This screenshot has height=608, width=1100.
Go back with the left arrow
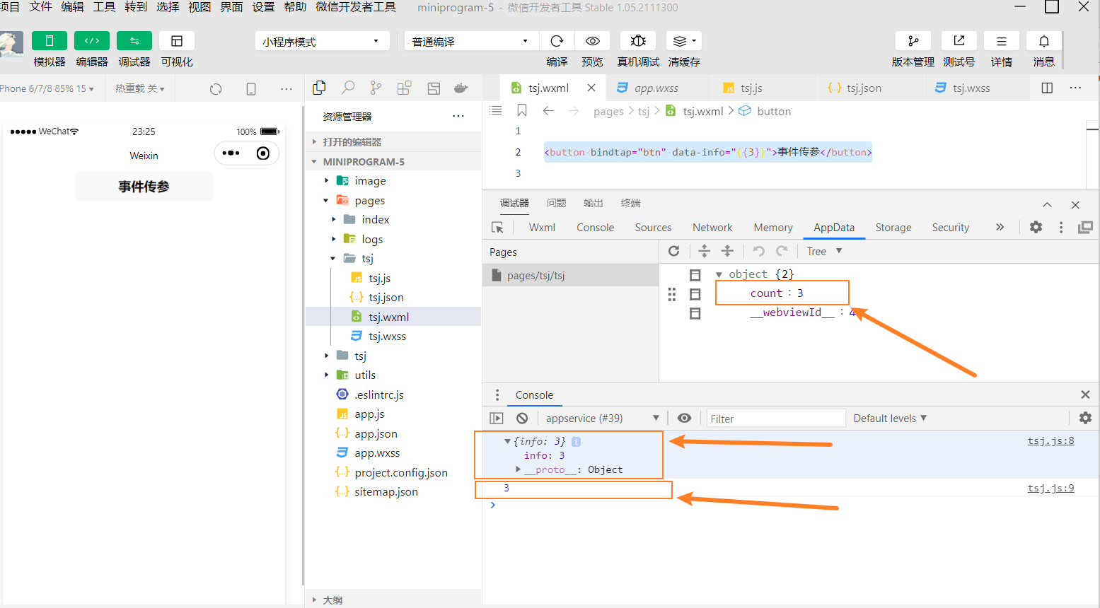tap(548, 111)
